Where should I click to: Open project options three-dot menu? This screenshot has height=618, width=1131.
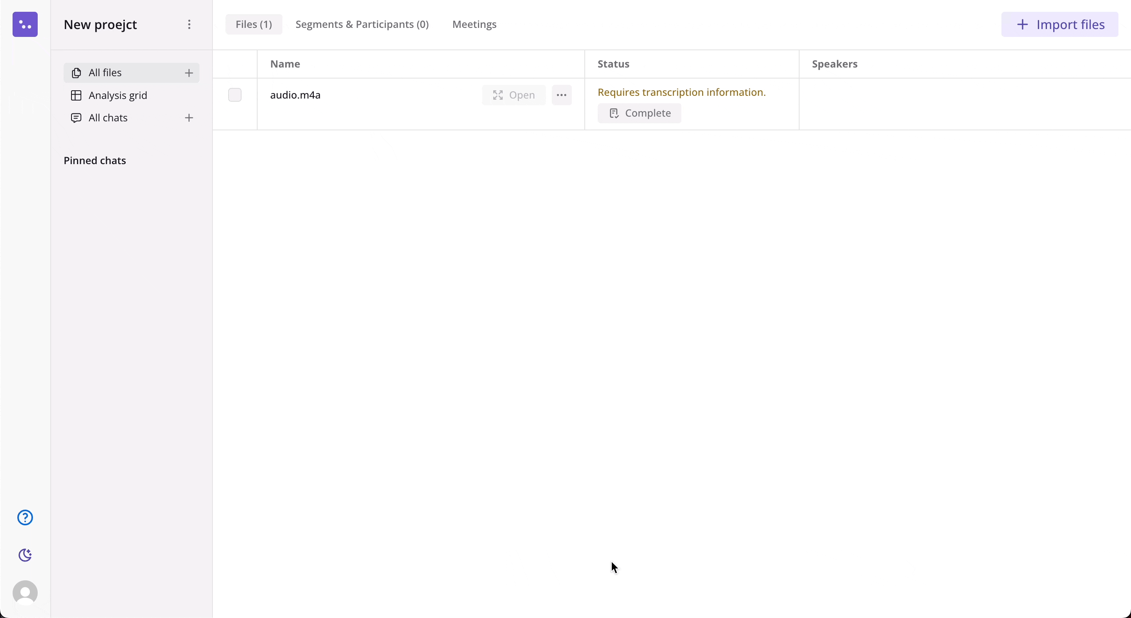[189, 25]
